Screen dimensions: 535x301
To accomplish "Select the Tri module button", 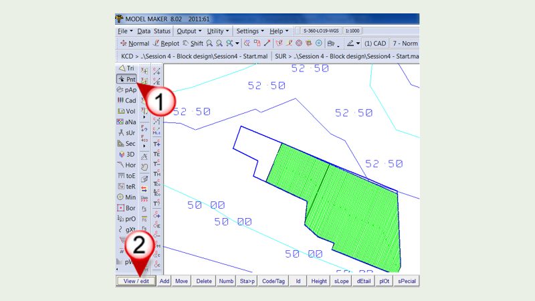I will click(126, 68).
